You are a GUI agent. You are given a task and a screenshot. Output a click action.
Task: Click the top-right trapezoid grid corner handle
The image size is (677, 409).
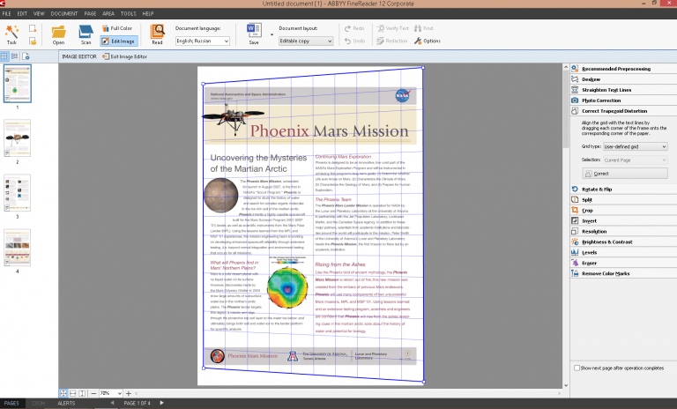tap(423, 67)
